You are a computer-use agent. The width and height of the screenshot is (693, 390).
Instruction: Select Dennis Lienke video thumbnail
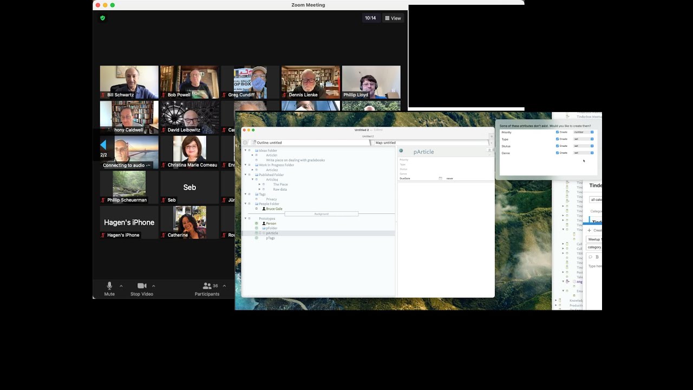tap(311, 82)
